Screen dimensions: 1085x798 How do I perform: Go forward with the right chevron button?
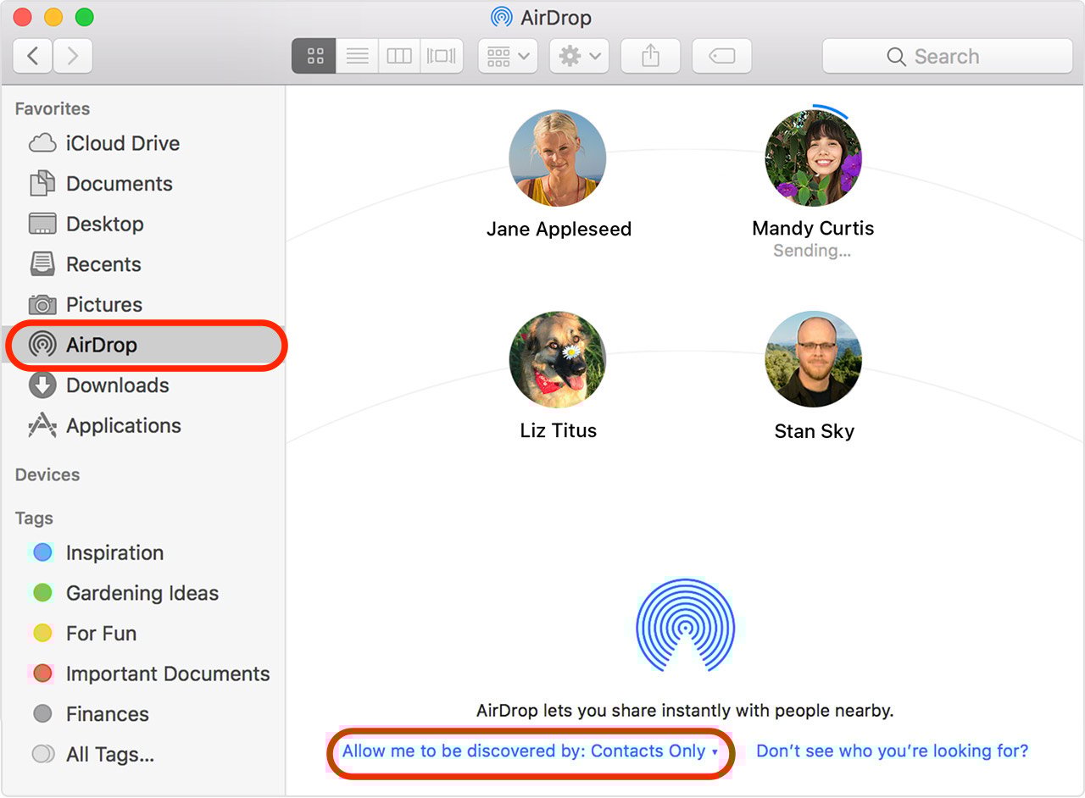[73, 57]
